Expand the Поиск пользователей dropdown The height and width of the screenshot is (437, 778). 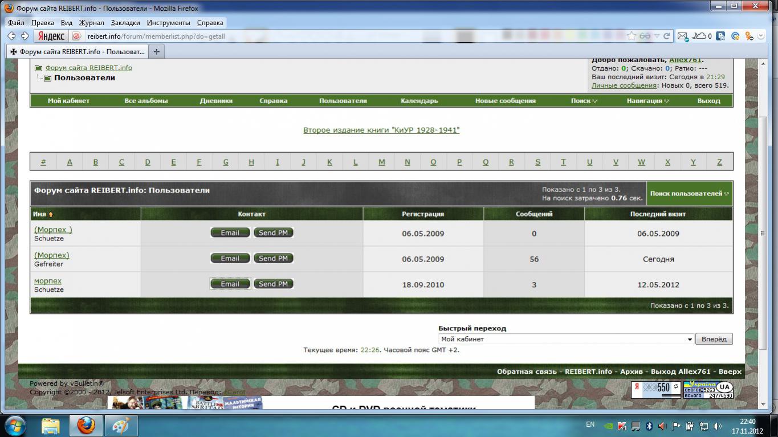(x=690, y=194)
